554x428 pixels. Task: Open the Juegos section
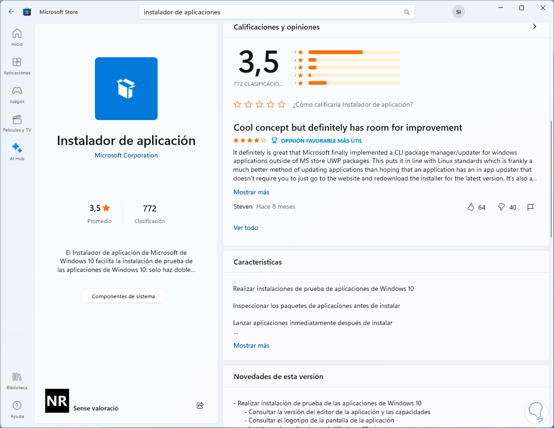(x=17, y=95)
